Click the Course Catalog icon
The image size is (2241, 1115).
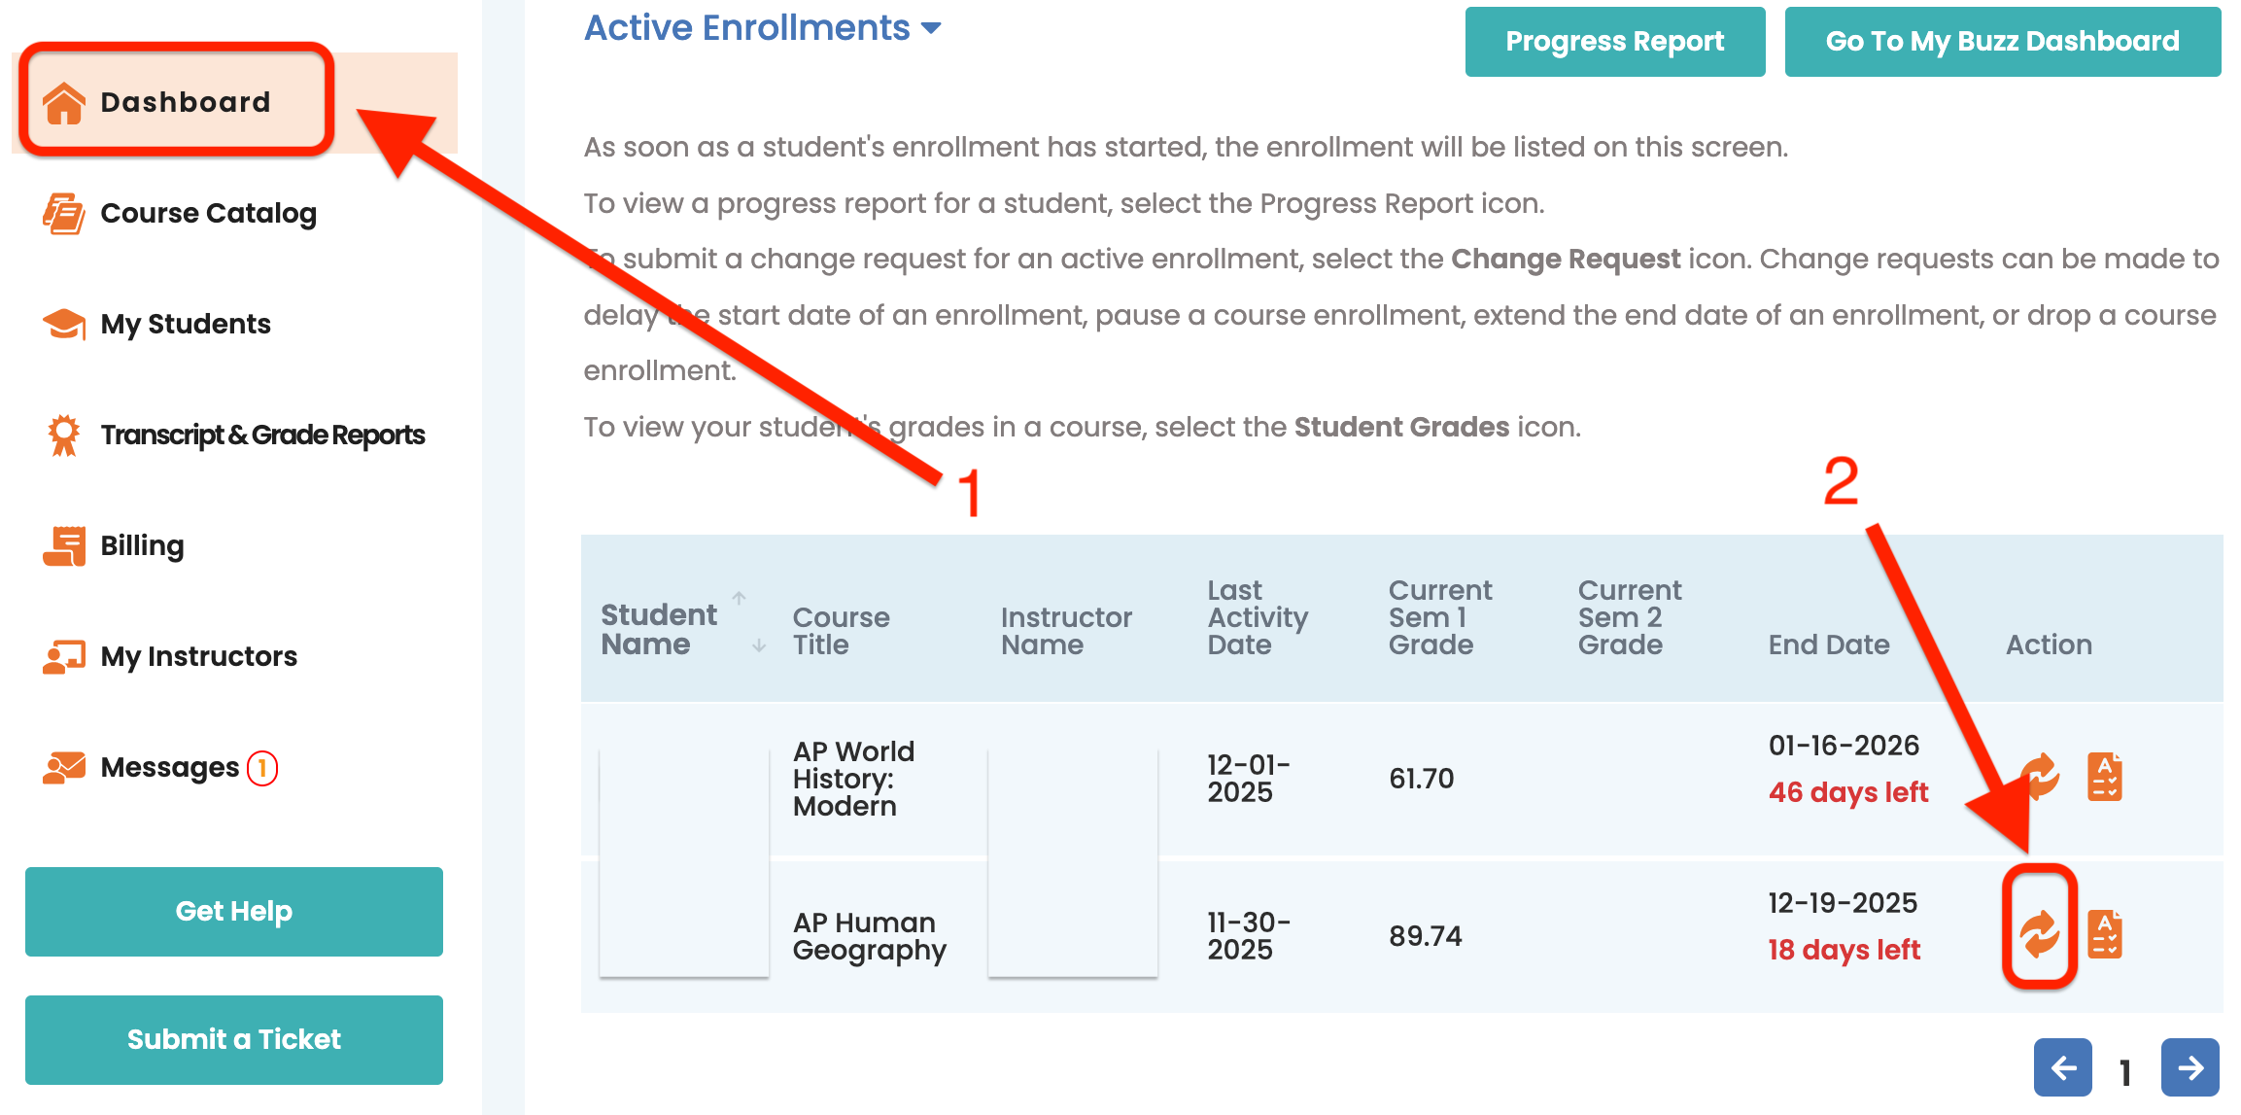[64, 214]
